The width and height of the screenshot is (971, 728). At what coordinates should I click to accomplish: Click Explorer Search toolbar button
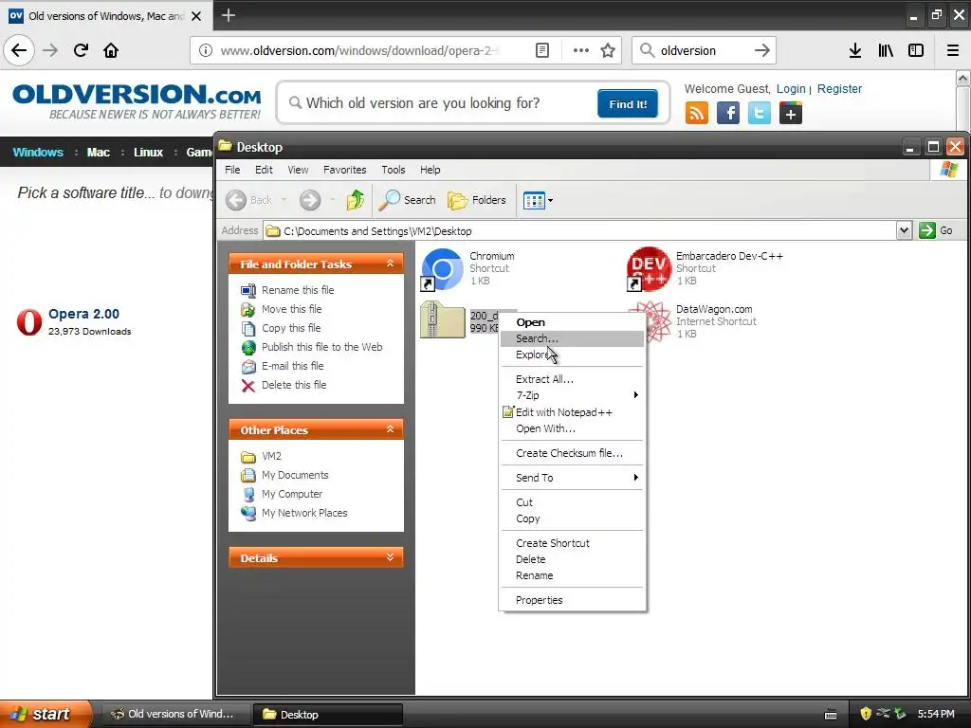tap(407, 200)
